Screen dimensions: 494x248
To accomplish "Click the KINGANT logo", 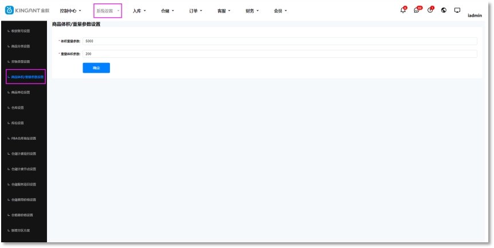I will (x=27, y=11).
